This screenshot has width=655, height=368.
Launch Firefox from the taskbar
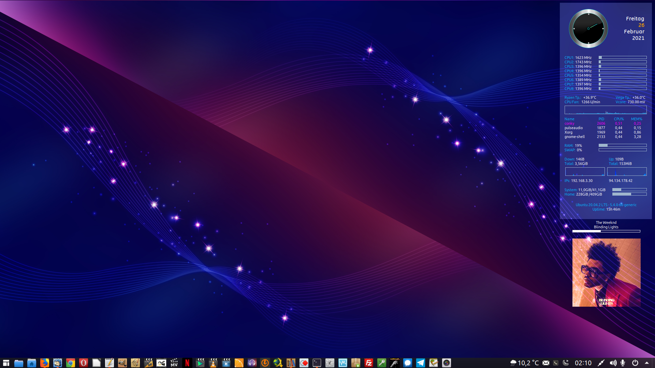44,363
